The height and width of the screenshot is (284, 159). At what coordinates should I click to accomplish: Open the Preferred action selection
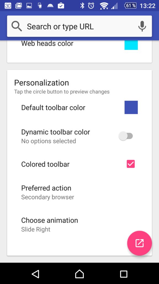click(79, 192)
